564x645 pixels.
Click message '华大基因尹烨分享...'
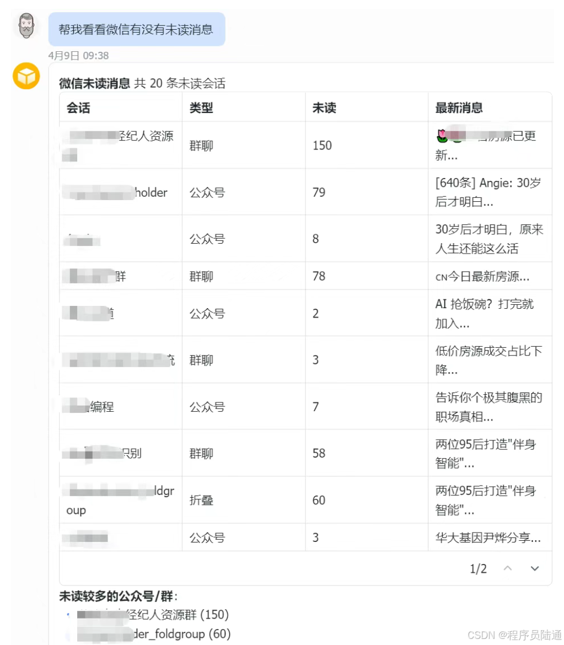point(488,537)
